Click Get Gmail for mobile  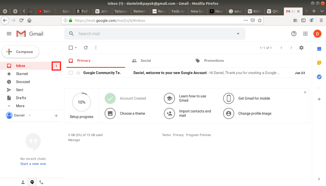pos(247,98)
